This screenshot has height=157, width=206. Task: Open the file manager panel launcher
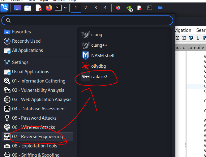(x=28, y=8)
